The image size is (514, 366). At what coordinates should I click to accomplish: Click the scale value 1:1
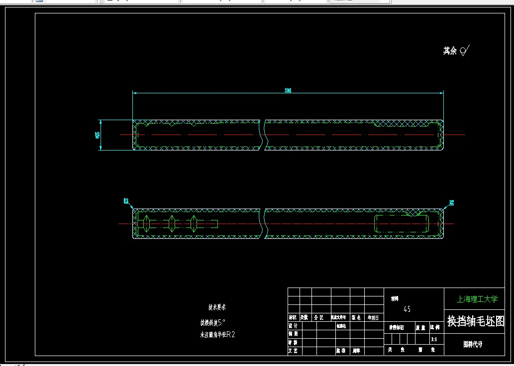(434, 339)
